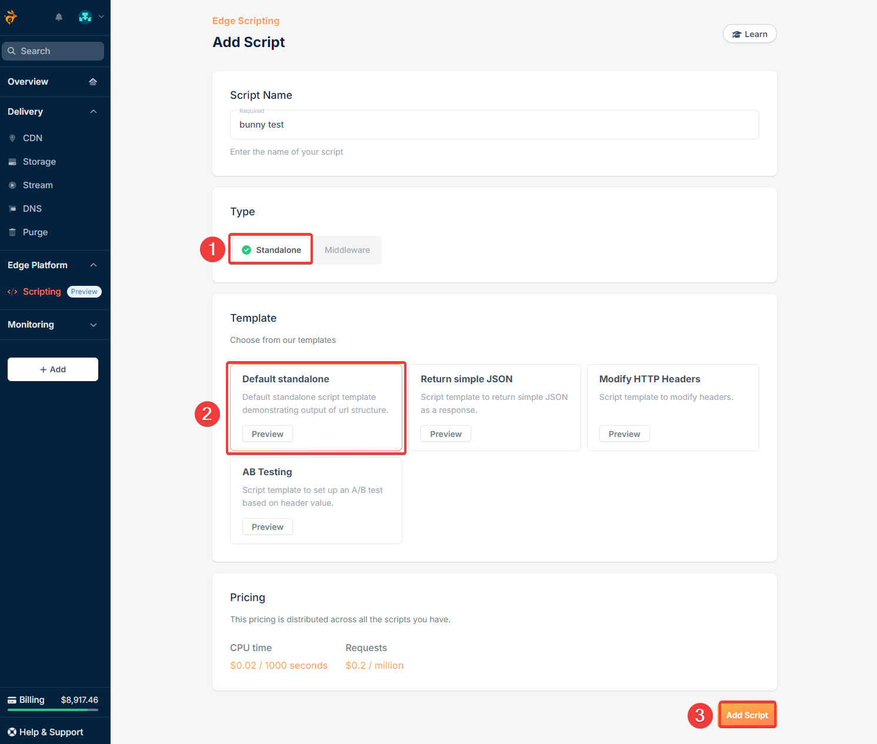Image resolution: width=877 pixels, height=744 pixels.
Task: Open Billing in the sidebar
Action: [x=32, y=700]
